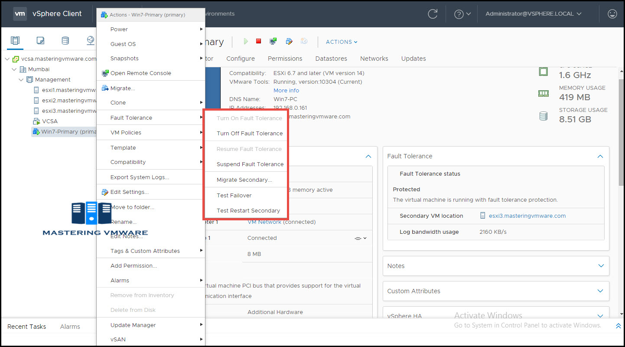Collapse the Management cluster node

tap(21, 79)
